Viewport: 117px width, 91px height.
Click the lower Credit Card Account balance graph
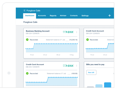pyautogui.click(x=52, y=81)
